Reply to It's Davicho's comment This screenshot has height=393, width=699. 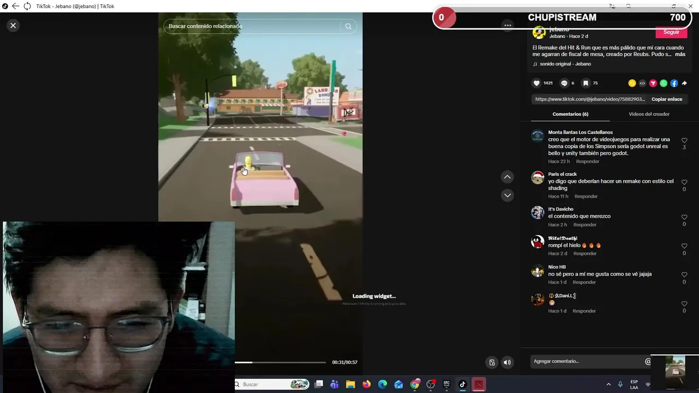click(x=585, y=225)
